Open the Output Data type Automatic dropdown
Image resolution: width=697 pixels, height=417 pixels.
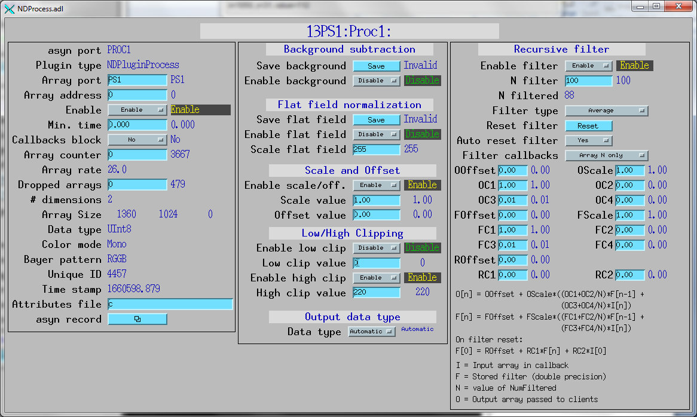[371, 332]
